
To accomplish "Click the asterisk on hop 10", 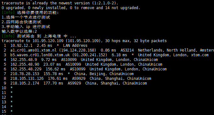I will tap(12, 88).
